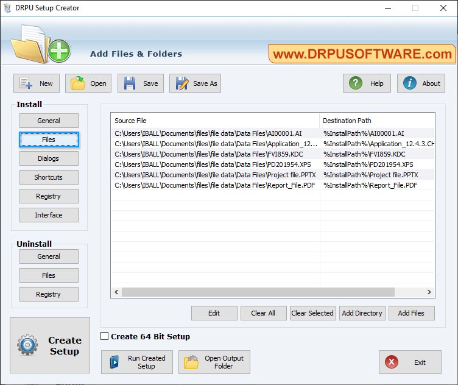Select the FVI859.KDC source file row
458x385 pixels.
[x=216, y=154]
